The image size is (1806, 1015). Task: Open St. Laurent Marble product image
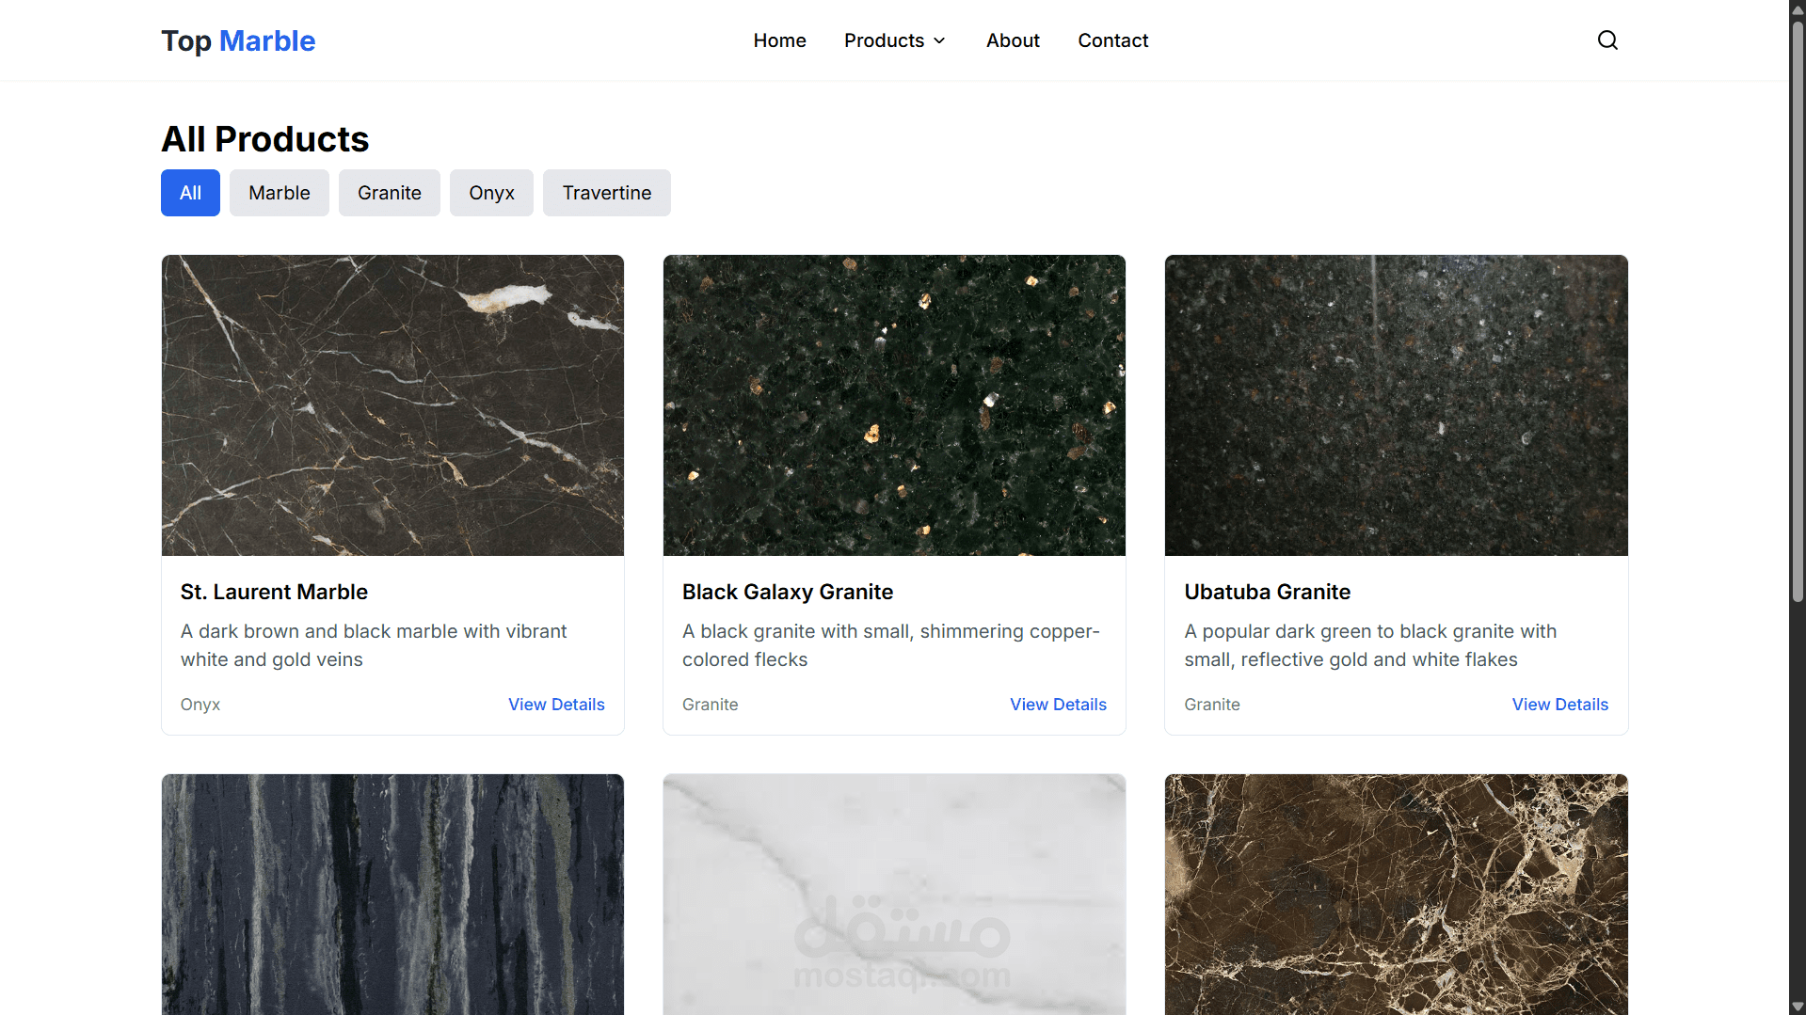pos(392,405)
